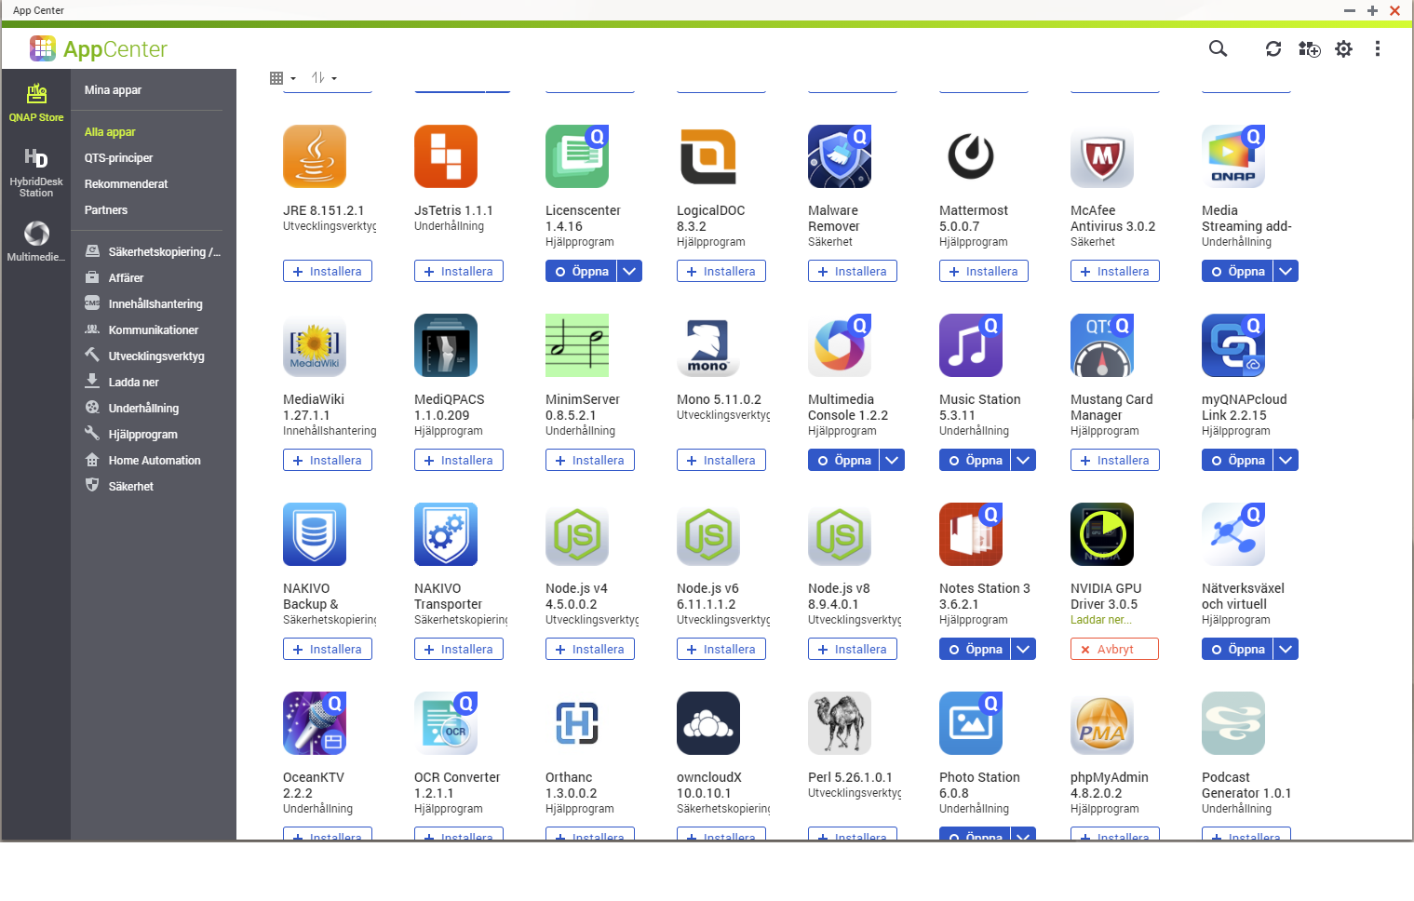The image size is (1414, 901).
Task: Click the JRE app icon
Action: pyautogui.click(x=315, y=156)
